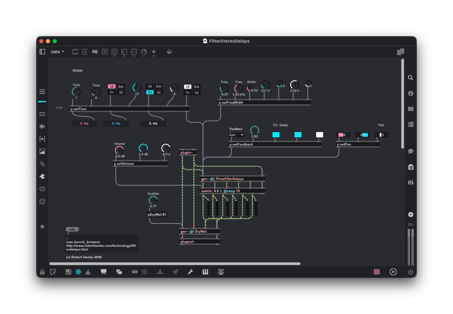Open the 100% zoom dropdown
Screen dimensions: 453x314
[57, 52]
